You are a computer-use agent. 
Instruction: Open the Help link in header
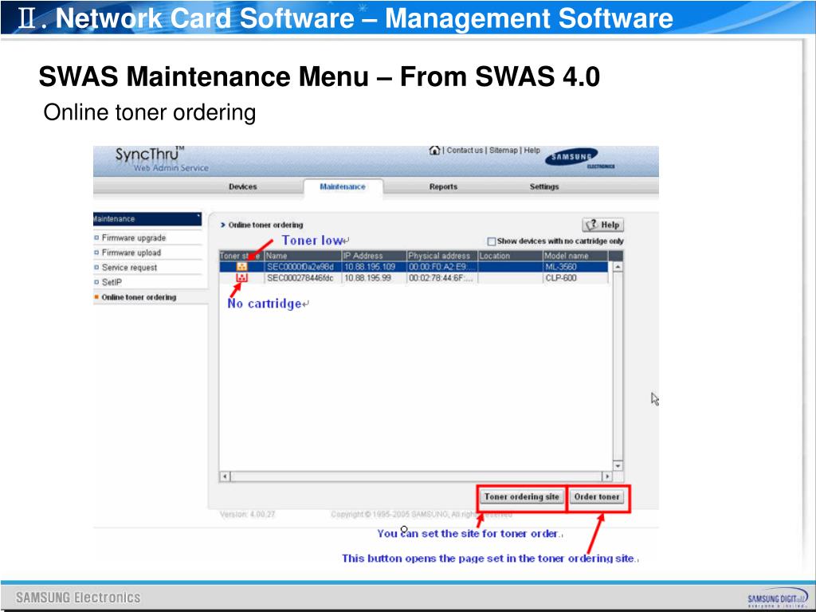pyautogui.click(x=532, y=151)
